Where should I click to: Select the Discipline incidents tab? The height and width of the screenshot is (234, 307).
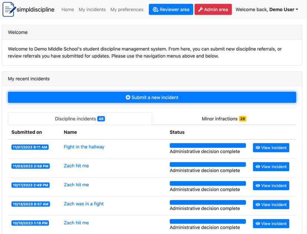pyautogui.click(x=79, y=119)
